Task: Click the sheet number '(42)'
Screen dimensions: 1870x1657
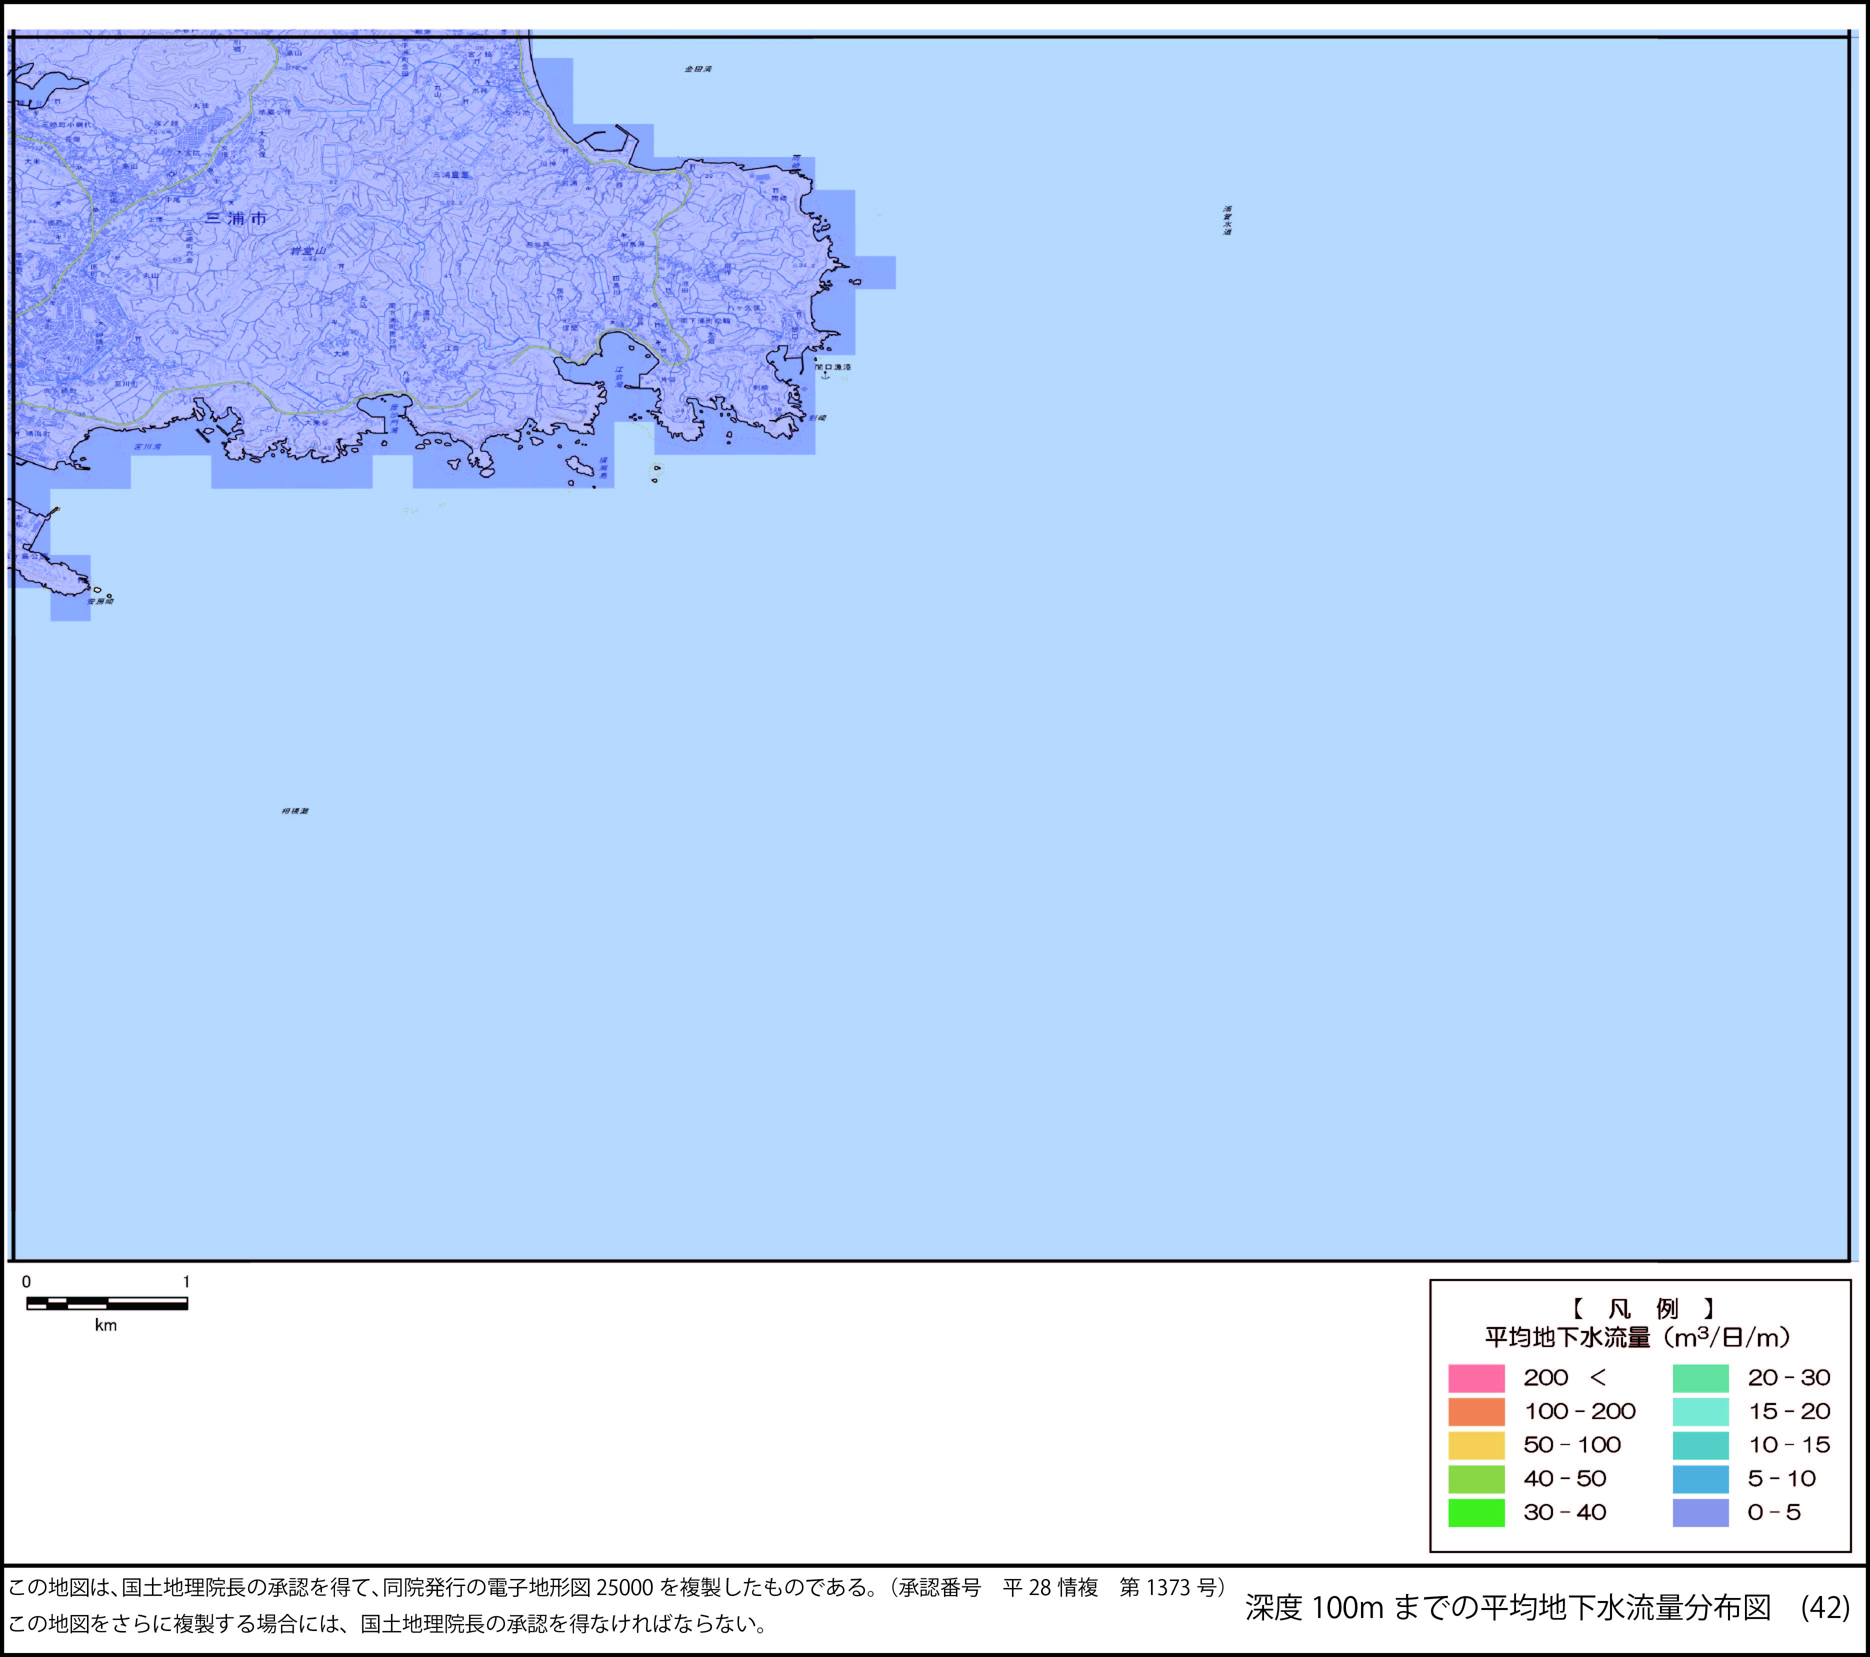Action: tap(1825, 1607)
